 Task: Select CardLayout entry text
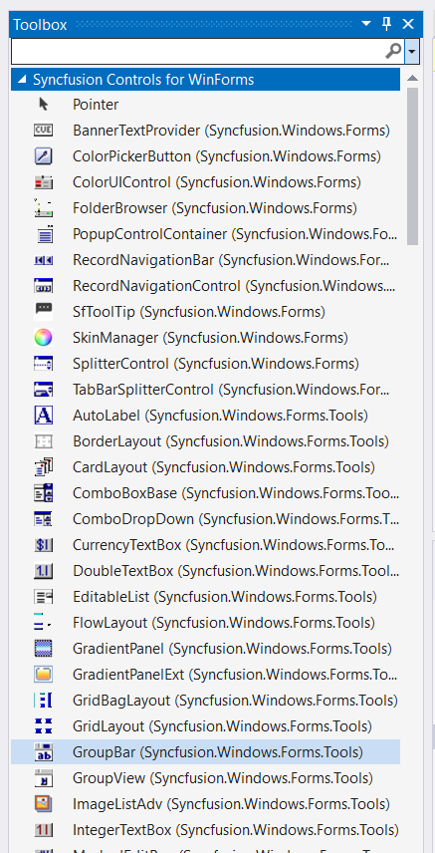point(224,467)
